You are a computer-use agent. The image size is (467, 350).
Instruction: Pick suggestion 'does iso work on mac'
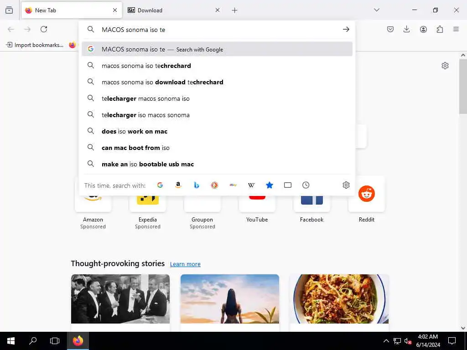217,131
